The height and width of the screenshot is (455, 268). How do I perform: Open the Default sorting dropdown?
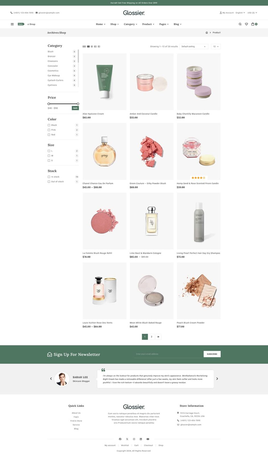[194, 46]
